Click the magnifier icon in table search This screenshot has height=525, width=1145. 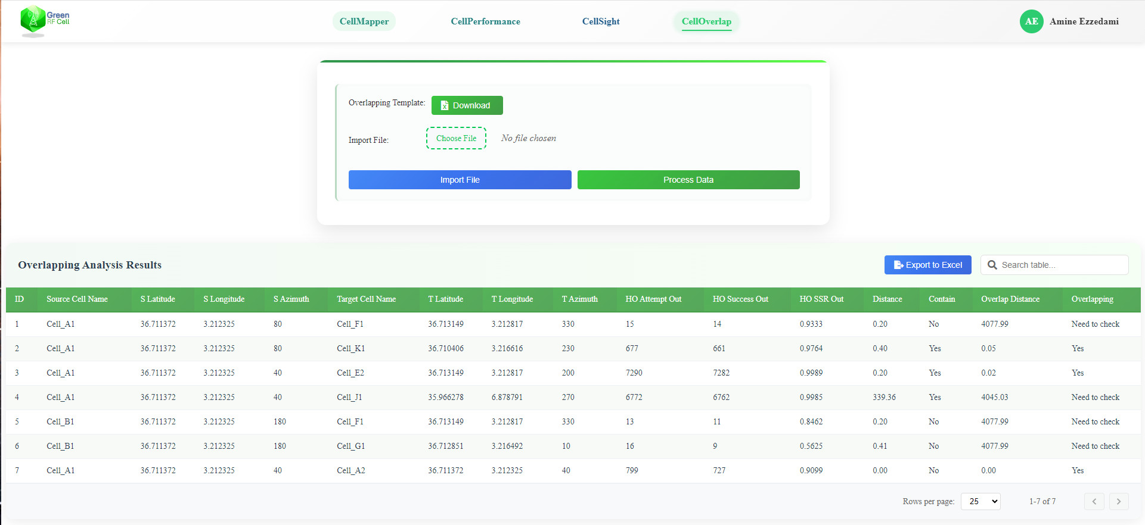[x=992, y=265]
